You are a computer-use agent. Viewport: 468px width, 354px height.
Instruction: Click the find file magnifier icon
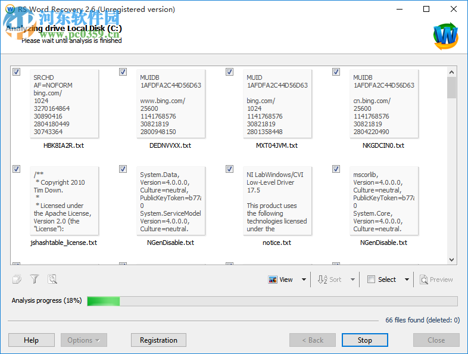pyautogui.click(x=52, y=280)
